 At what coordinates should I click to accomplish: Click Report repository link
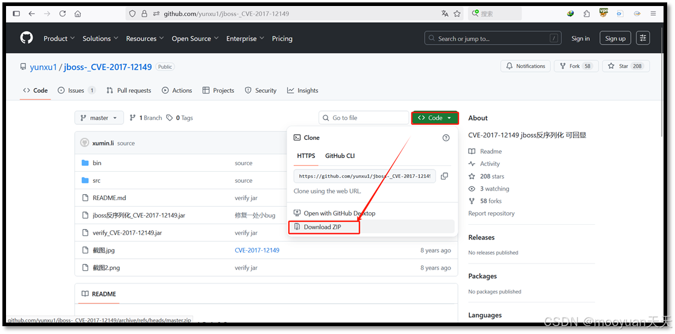pyautogui.click(x=491, y=213)
